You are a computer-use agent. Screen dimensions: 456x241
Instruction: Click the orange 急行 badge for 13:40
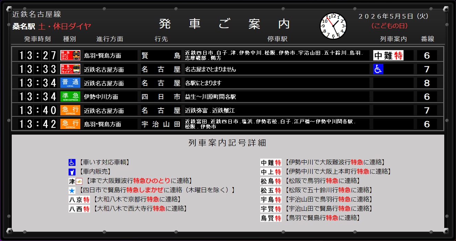point(70,110)
